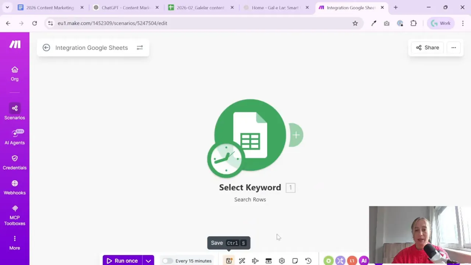This screenshot has width=471, height=265.
Task: Click the clock schedule trigger icon
Action: tap(226, 159)
